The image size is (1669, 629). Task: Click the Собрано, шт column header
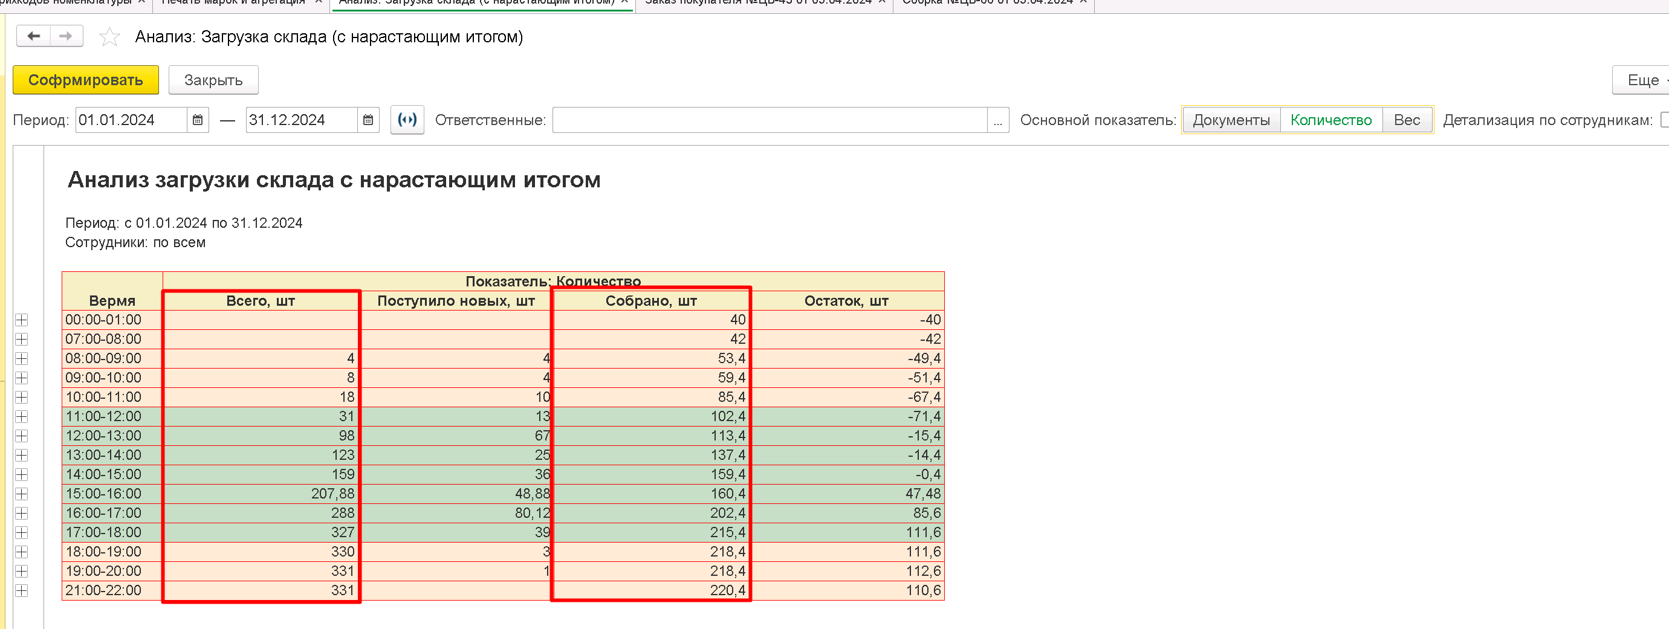[x=651, y=300]
